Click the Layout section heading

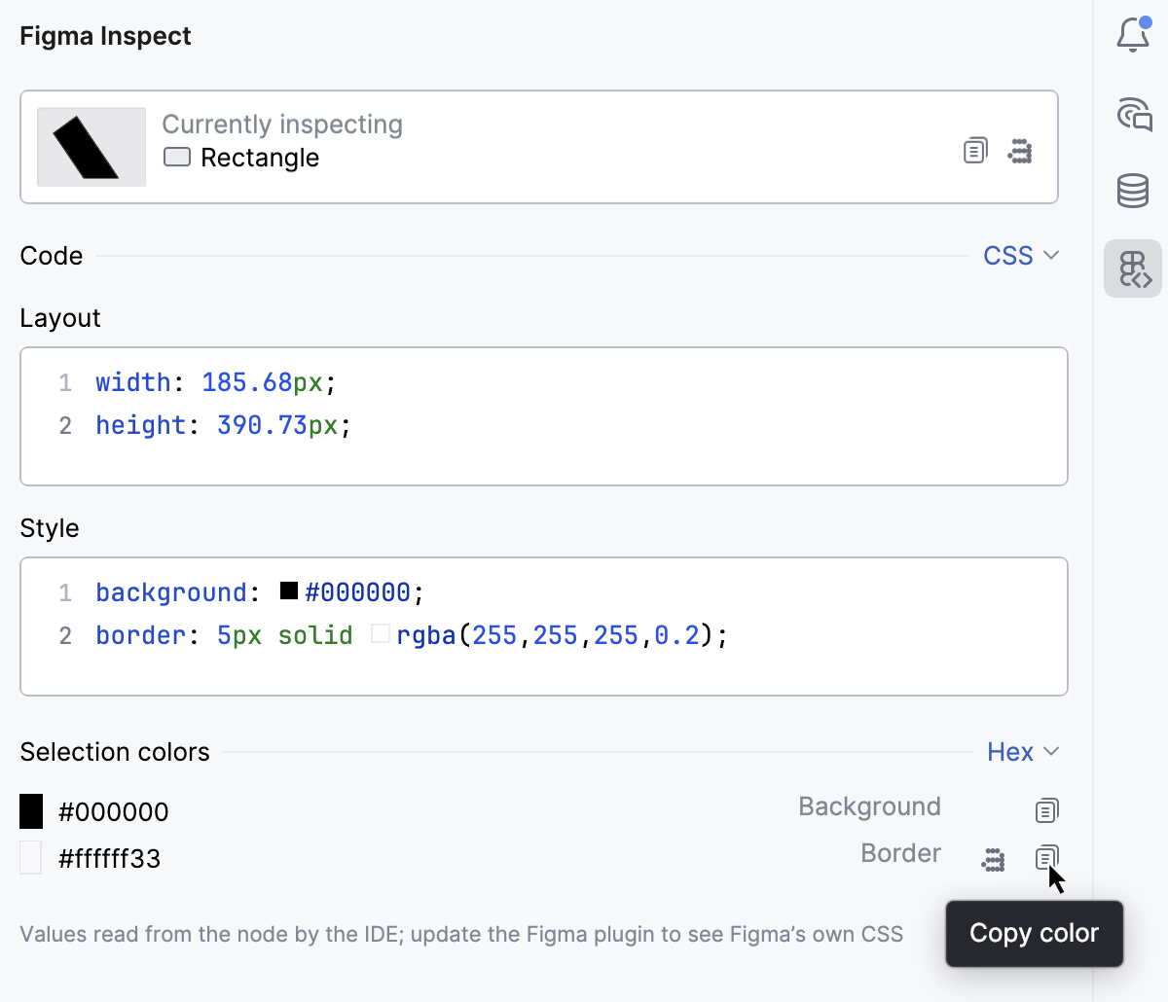[x=60, y=318]
